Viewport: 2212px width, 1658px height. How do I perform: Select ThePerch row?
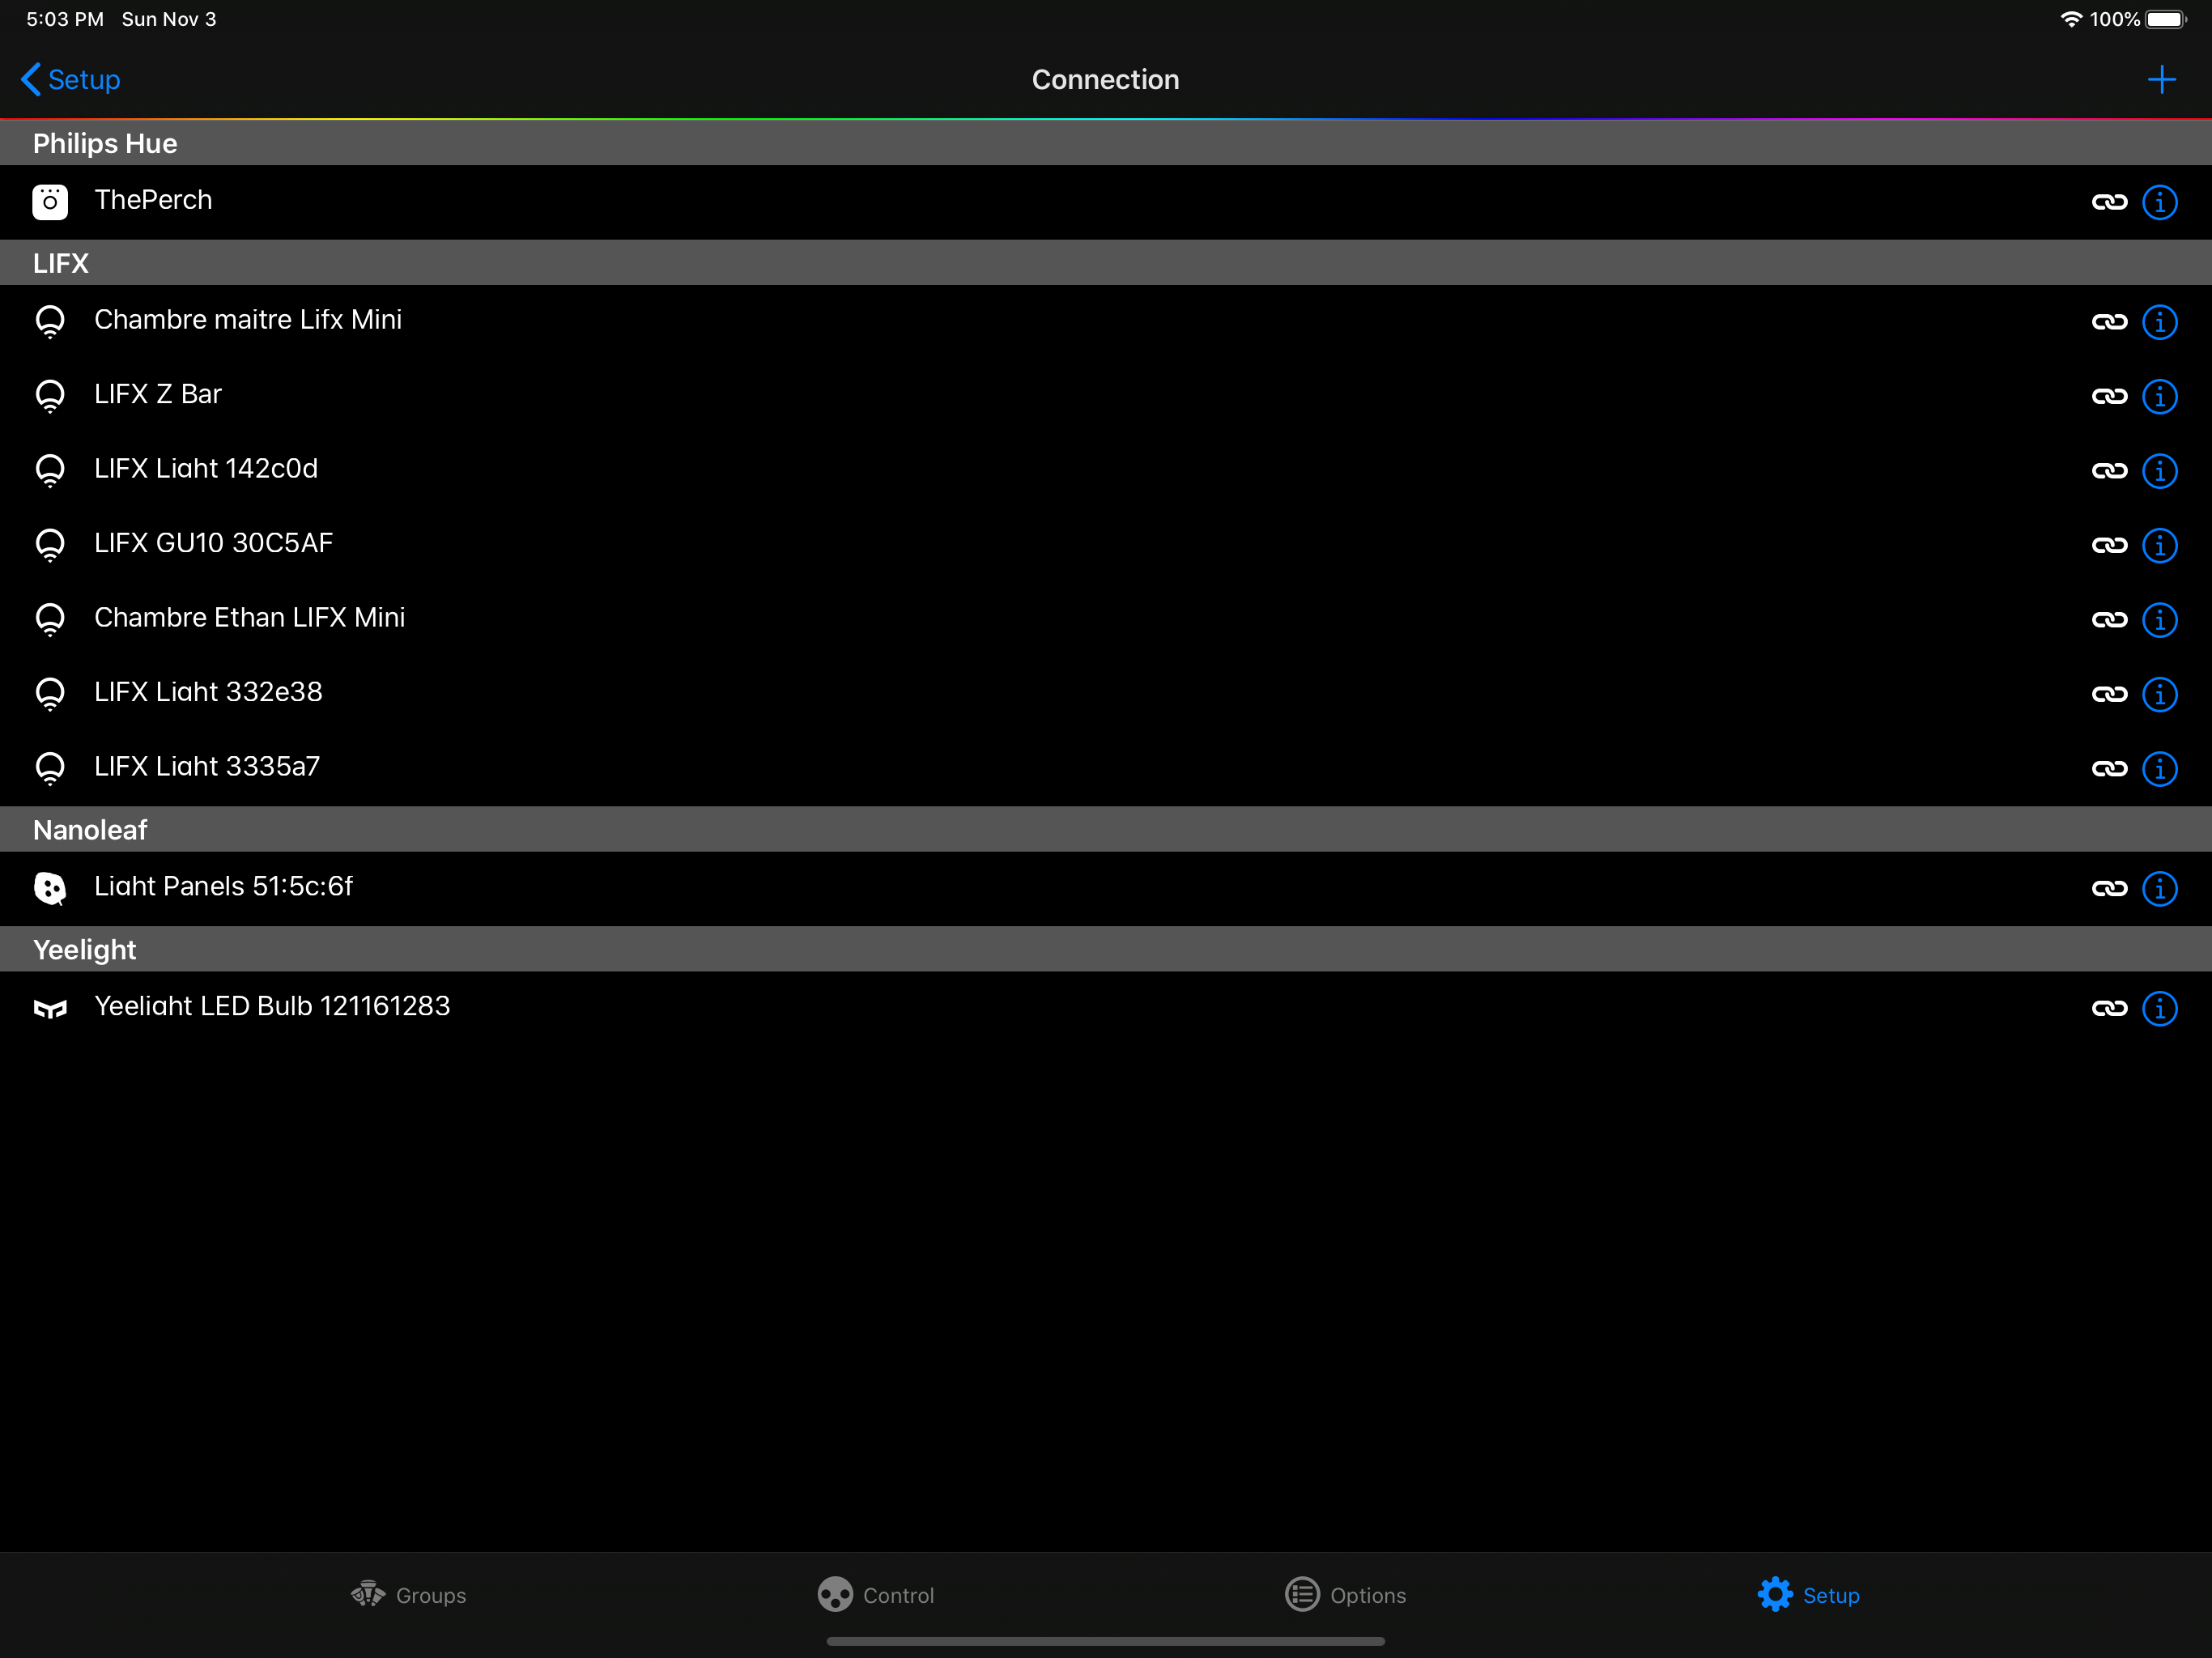1106,202
